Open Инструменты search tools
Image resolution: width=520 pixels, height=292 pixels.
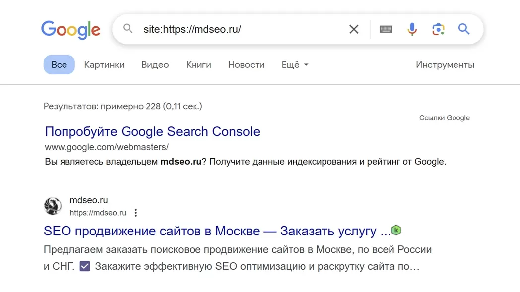tap(445, 64)
